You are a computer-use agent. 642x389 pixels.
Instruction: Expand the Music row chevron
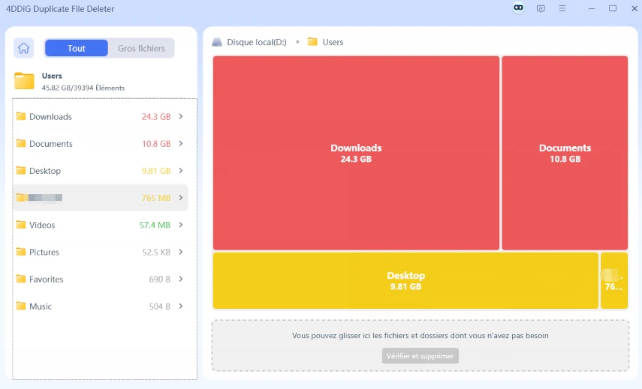180,306
